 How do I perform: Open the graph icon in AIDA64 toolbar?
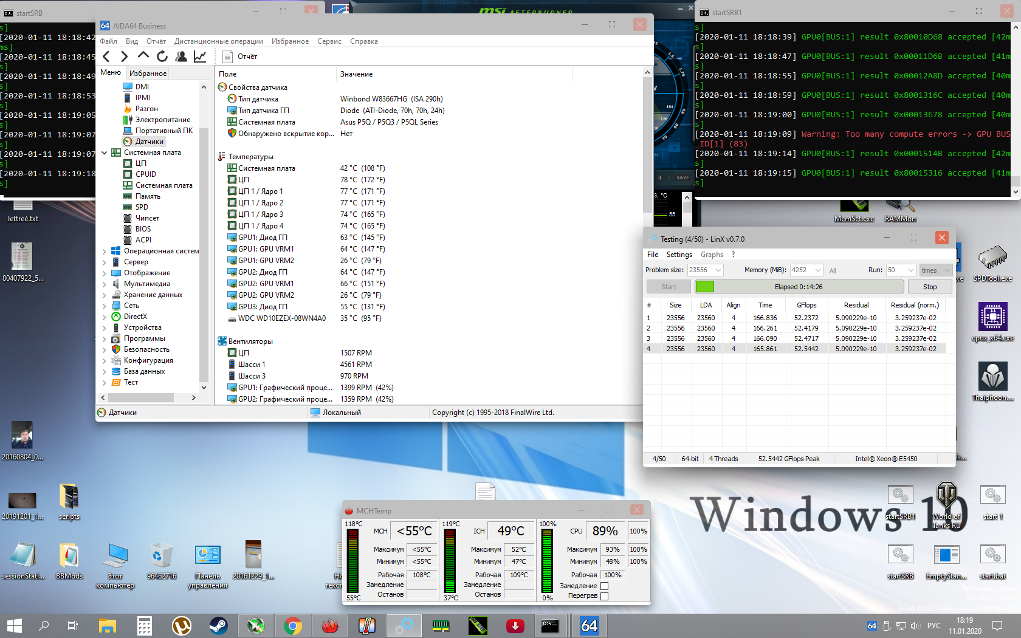tap(200, 57)
